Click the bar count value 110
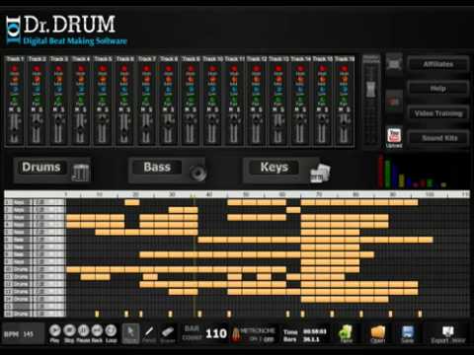Image resolution: width=474 pixels, height=355 pixels. (216, 333)
